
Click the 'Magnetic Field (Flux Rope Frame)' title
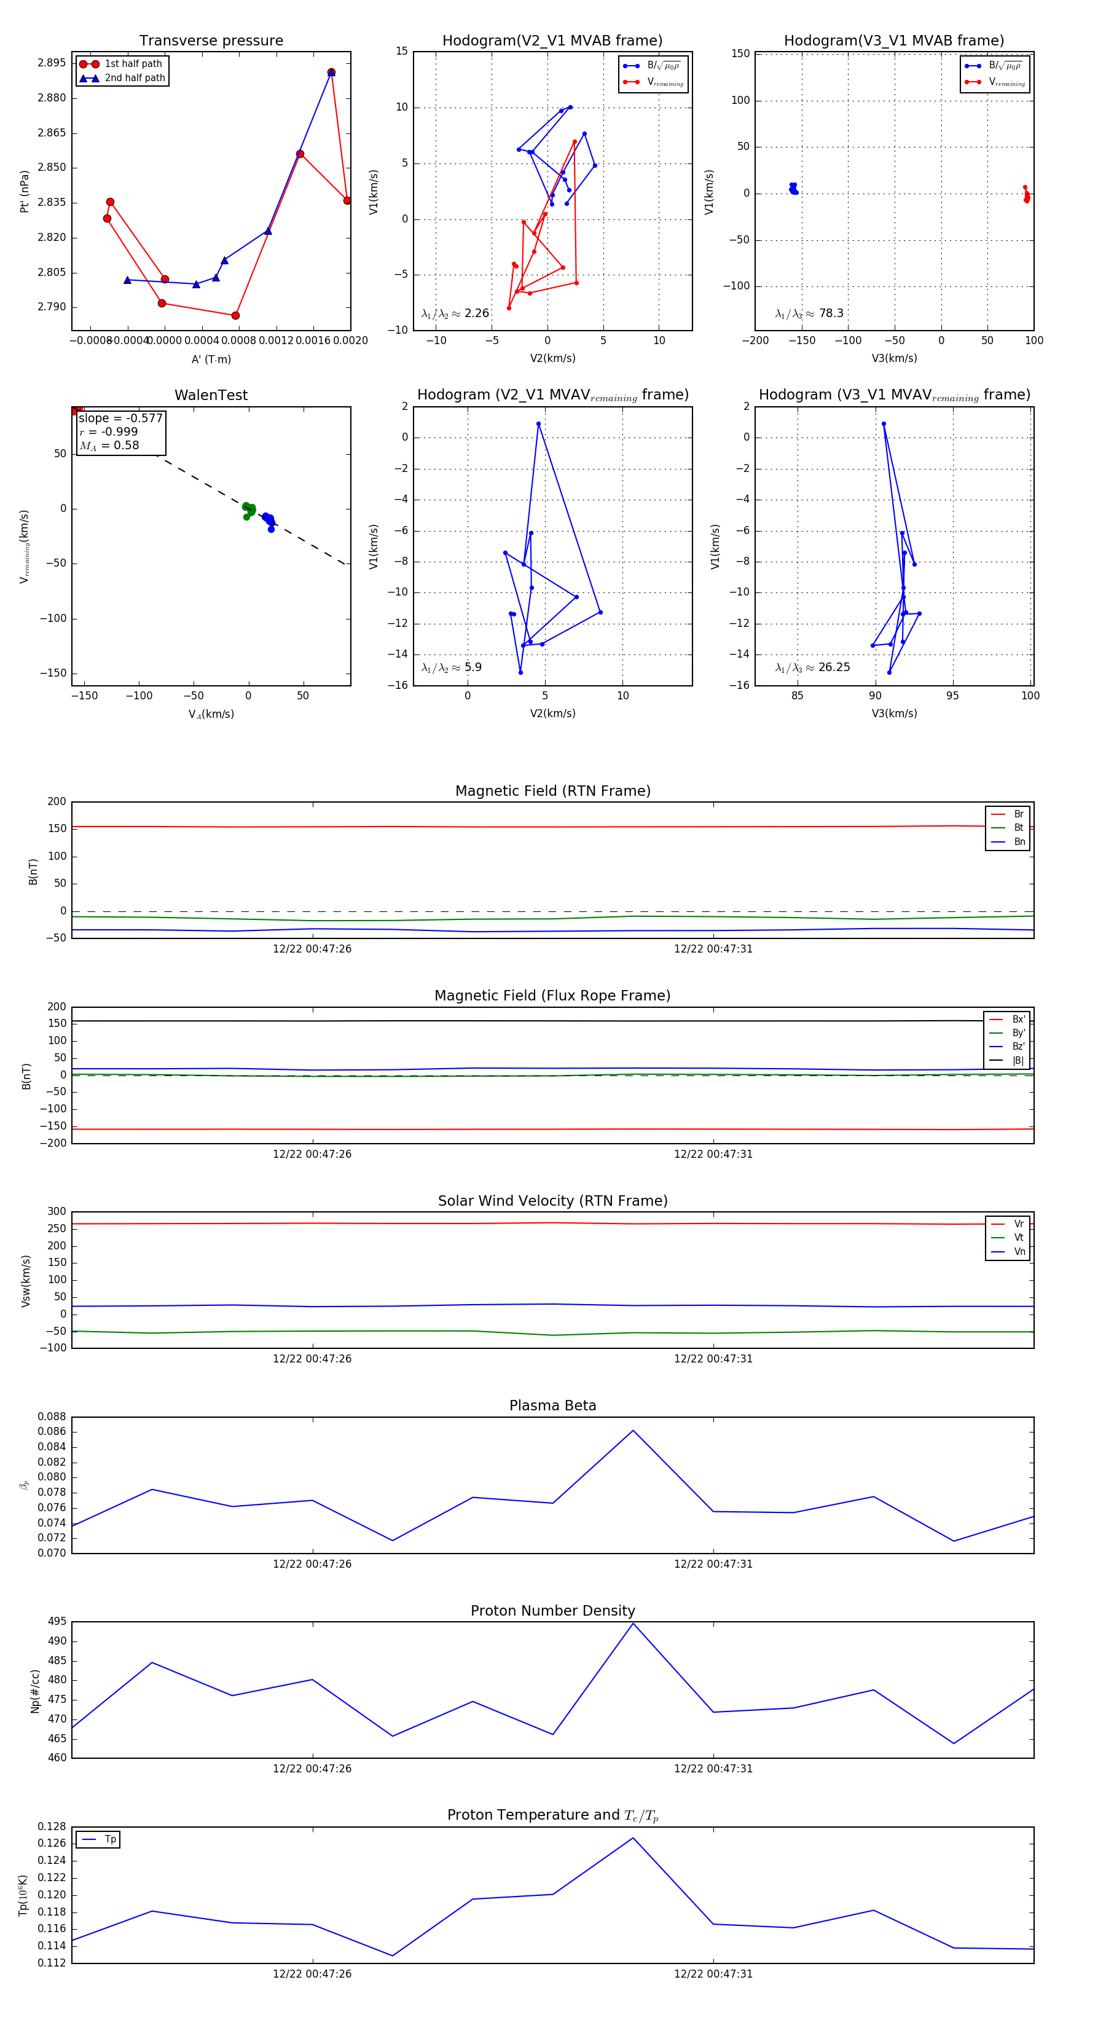click(x=552, y=996)
